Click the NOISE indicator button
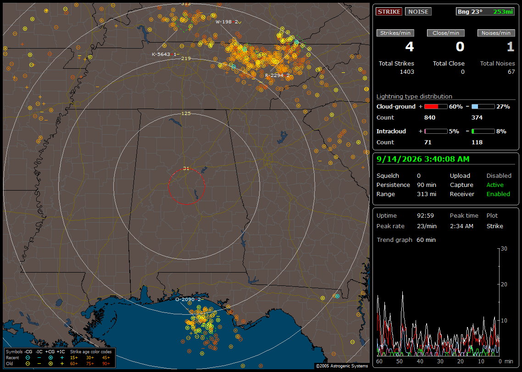 coord(418,11)
